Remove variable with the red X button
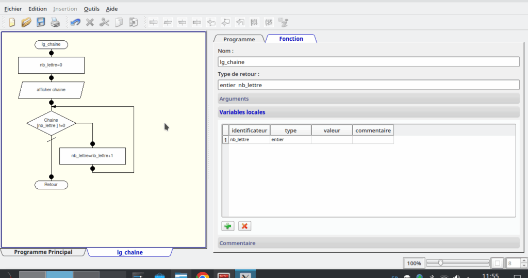The height and width of the screenshot is (278, 528). coord(244,226)
